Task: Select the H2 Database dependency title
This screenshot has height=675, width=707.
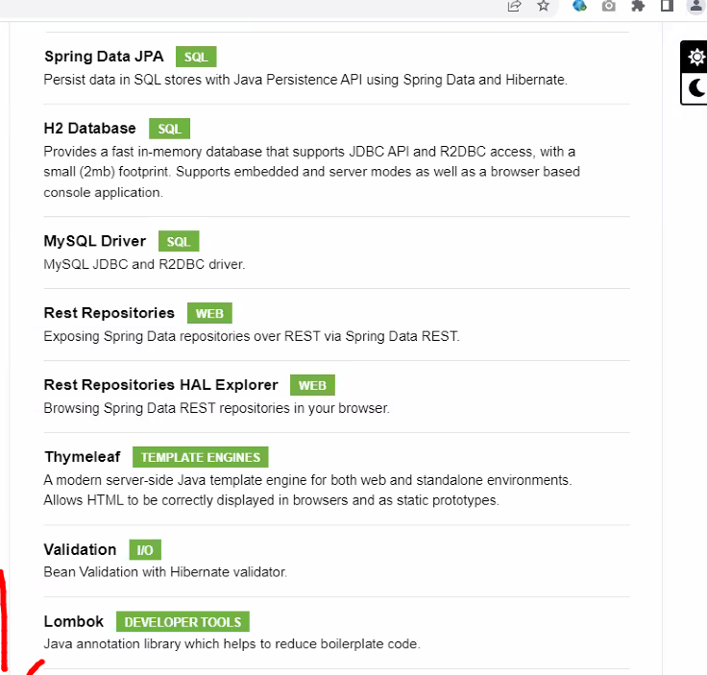Action: pos(89,129)
